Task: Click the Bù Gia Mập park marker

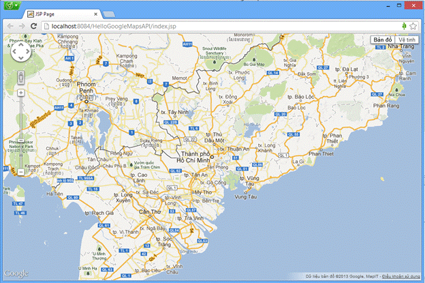Action: pos(253,59)
